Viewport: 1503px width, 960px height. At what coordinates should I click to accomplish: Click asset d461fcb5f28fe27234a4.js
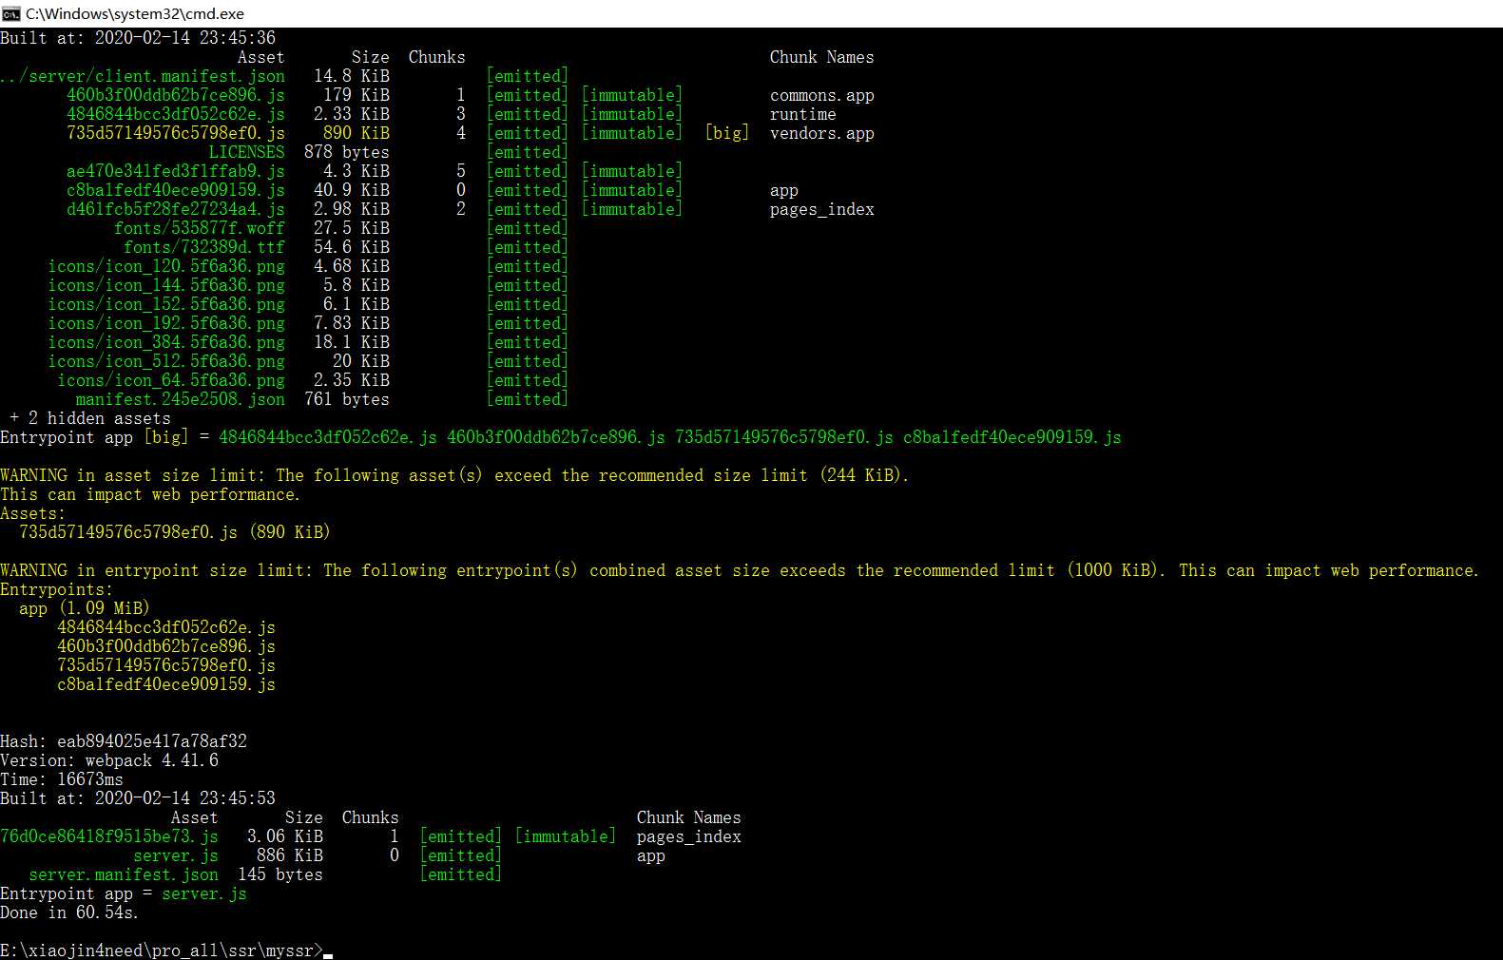point(176,209)
